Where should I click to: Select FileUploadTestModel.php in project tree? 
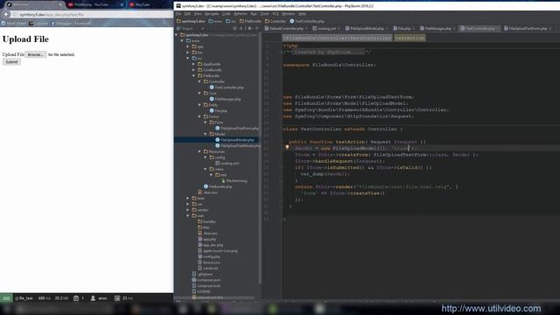[x=237, y=146]
